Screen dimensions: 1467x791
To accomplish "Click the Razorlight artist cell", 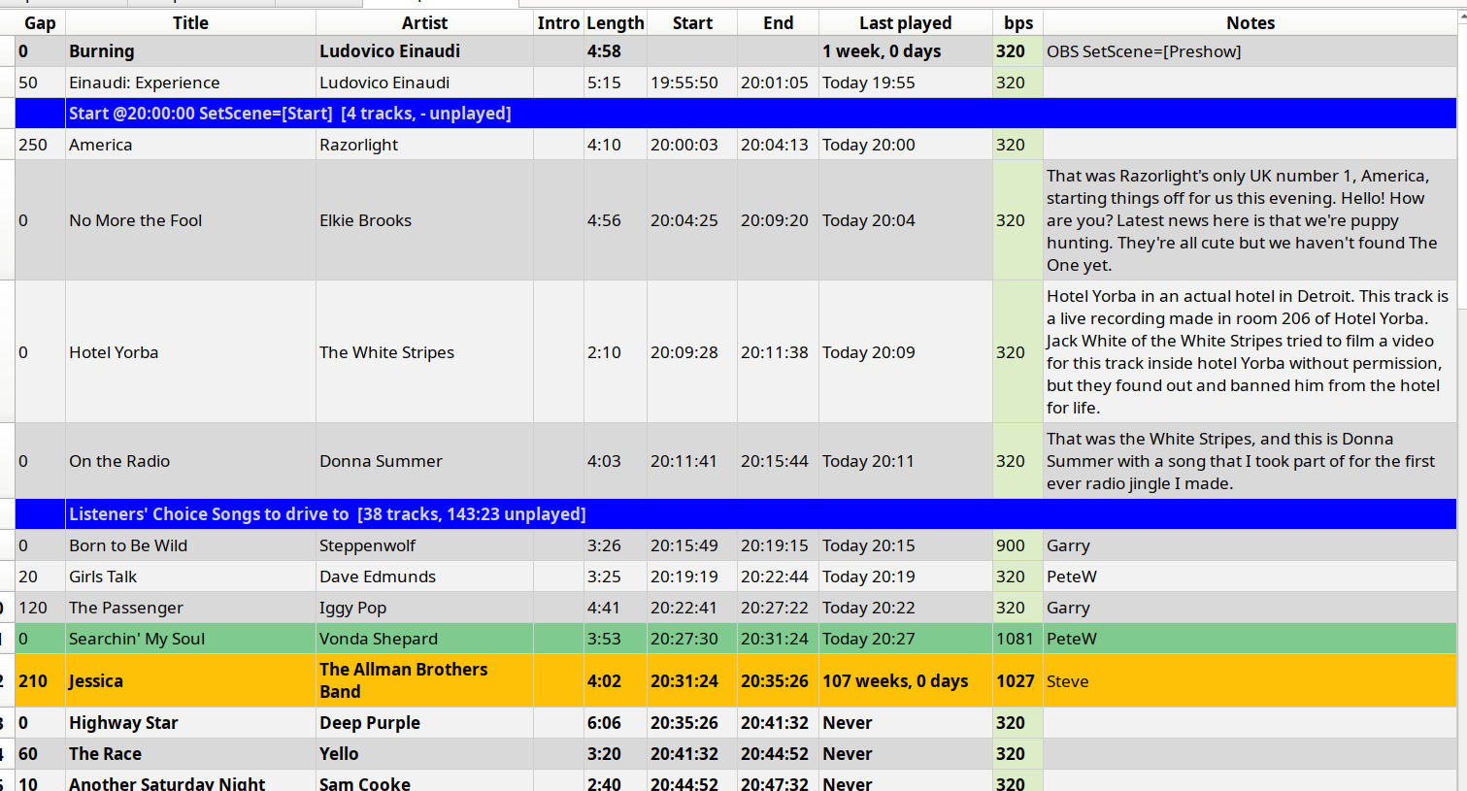I will [x=359, y=145].
